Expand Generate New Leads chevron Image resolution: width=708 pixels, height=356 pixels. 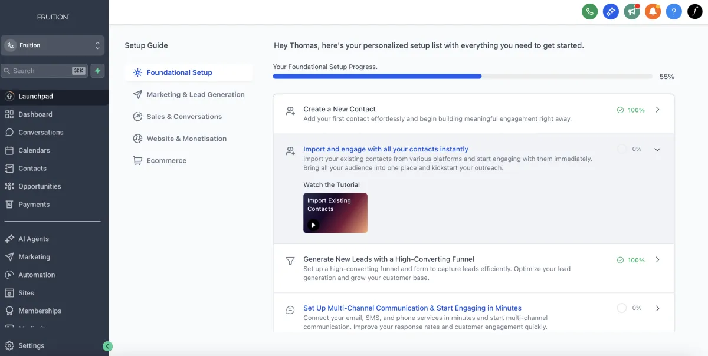[x=658, y=260]
